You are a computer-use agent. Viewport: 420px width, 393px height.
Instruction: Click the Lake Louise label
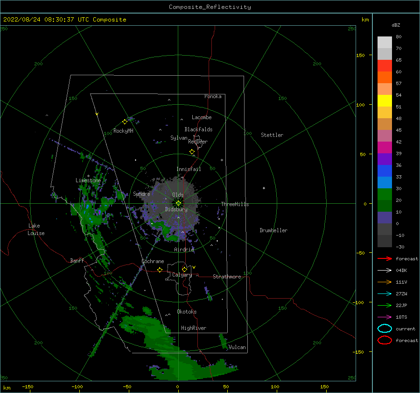[36, 229]
